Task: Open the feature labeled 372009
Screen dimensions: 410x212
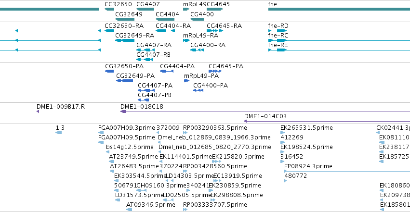Action: click(168, 128)
